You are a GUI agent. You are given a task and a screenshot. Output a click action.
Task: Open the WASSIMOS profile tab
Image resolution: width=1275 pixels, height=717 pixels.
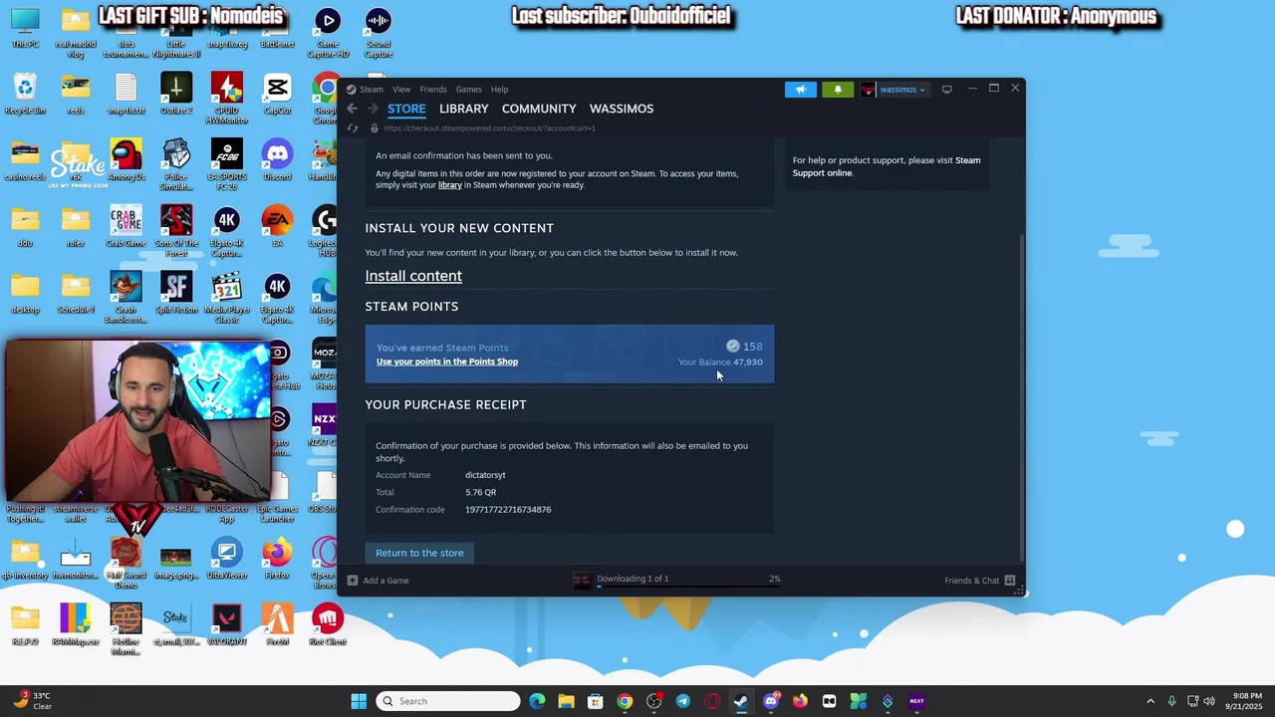[622, 109]
